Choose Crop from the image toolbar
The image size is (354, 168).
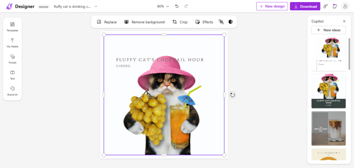(180, 22)
